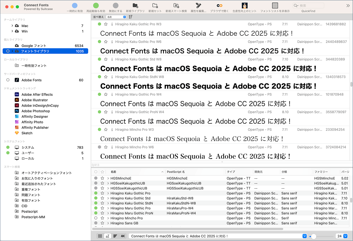Star the HGSMinchoE row in the font list

[102, 178]
